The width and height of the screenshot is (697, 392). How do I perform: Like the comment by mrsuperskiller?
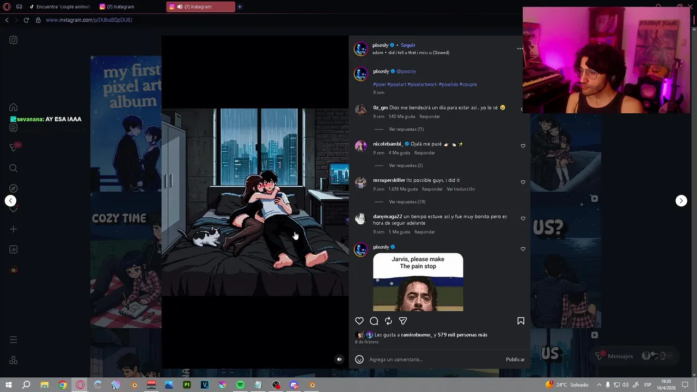pyautogui.click(x=523, y=182)
